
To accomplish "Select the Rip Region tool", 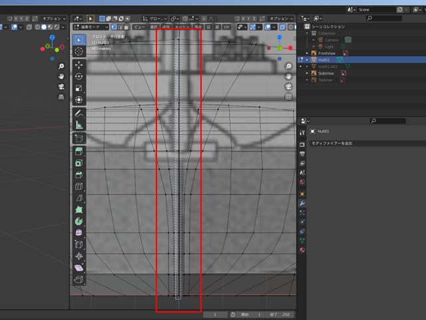I will pyautogui.click(x=79, y=279).
